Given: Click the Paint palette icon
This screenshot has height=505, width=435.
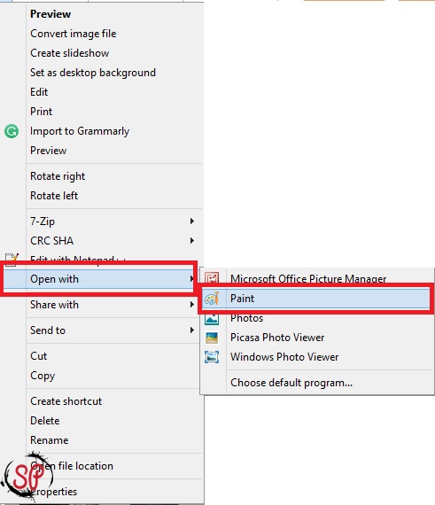Looking at the screenshot, I should 212,299.
